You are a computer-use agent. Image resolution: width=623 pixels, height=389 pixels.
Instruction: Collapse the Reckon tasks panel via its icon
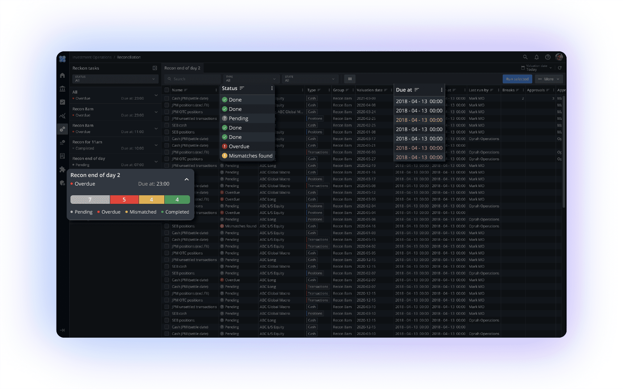(155, 68)
